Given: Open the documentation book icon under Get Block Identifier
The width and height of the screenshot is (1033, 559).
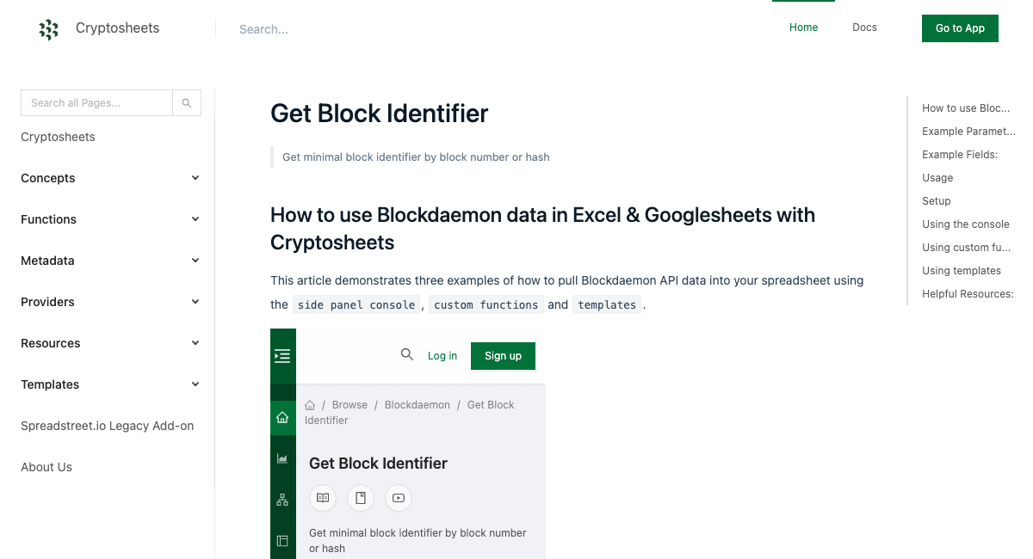Looking at the screenshot, I should [x=323, y=498].
